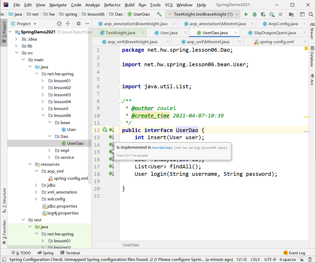
Task: Follow the UserDaoImpl link in the tooltip
Action: click(162, 148)
